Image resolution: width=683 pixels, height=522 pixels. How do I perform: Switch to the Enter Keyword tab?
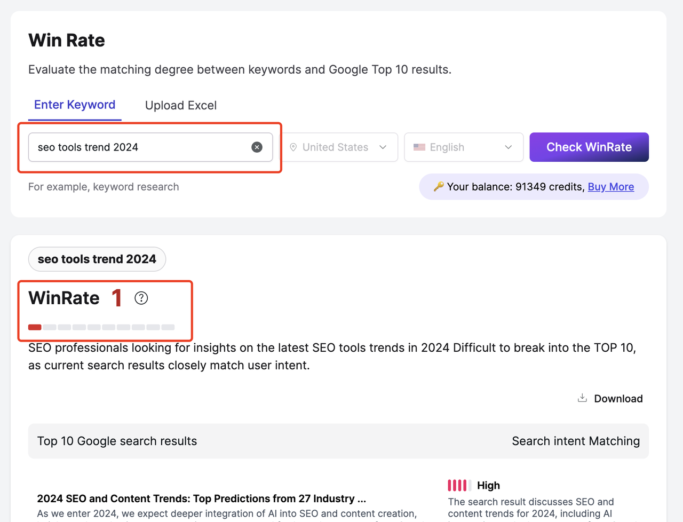click(x=75, y=105)
